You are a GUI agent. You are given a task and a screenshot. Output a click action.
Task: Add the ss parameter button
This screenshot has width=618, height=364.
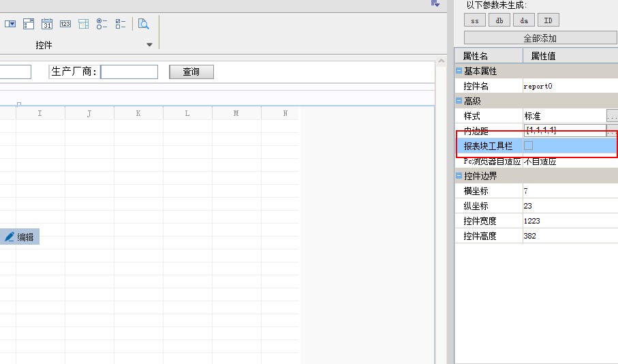(x=475, y=20)
